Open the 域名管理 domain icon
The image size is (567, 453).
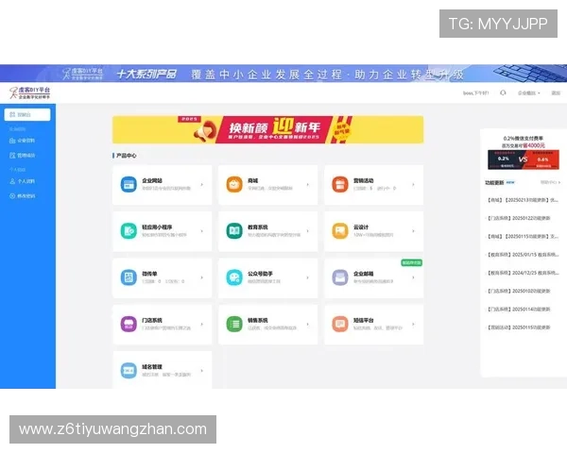[129, 371]
